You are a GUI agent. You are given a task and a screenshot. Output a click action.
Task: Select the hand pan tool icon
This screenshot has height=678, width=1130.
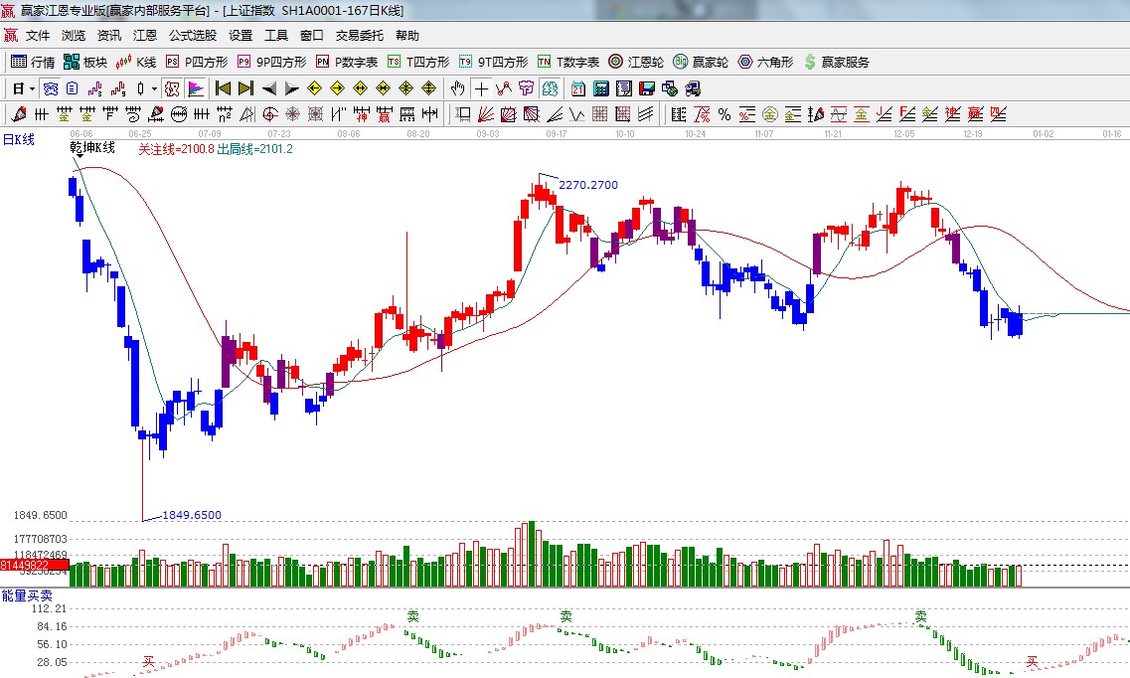tap(457, 88)
